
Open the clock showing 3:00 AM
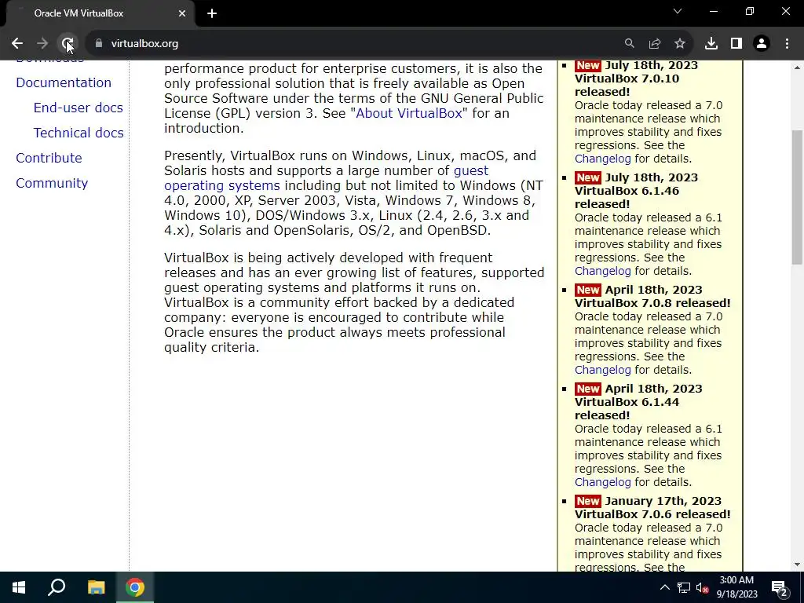click(736, 587)
